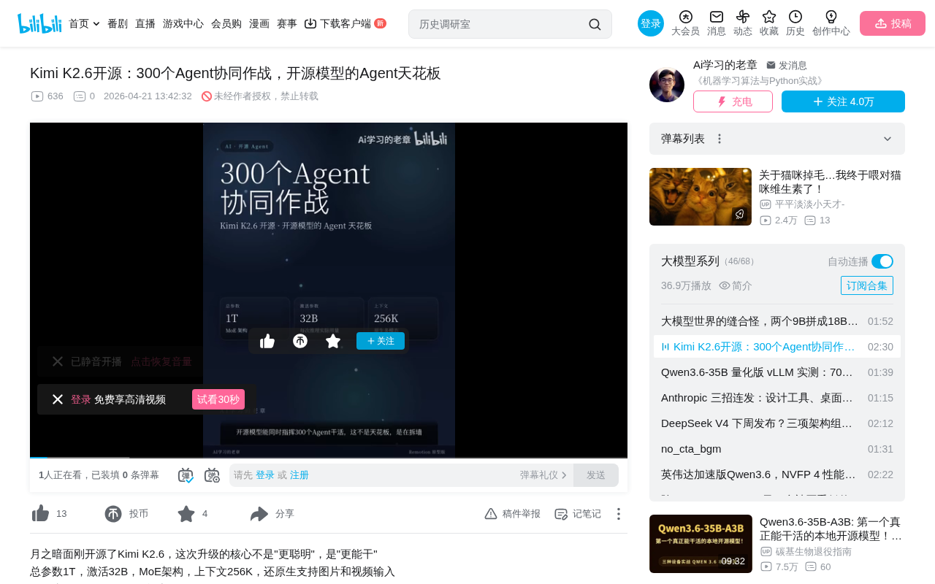Image resolution: width=935 pixels, height=584 pixels.
Task: Favorite the video with star icon below player
Action: click(186, 514)
